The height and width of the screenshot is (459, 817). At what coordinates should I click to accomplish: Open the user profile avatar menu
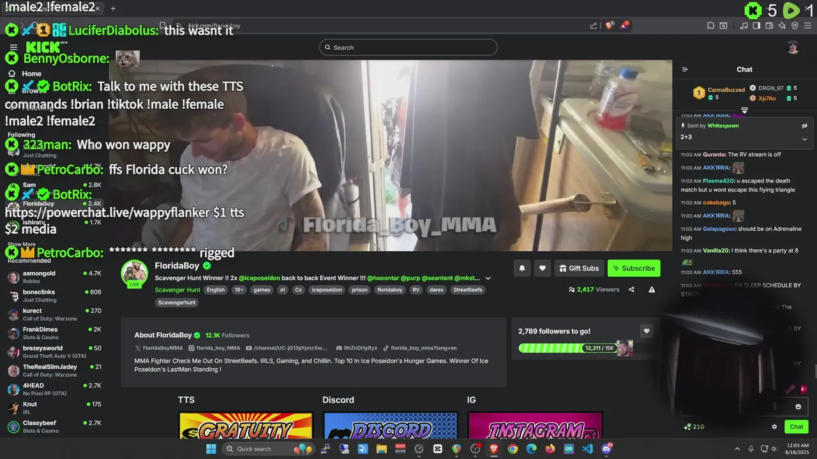(x=793, y=47)
